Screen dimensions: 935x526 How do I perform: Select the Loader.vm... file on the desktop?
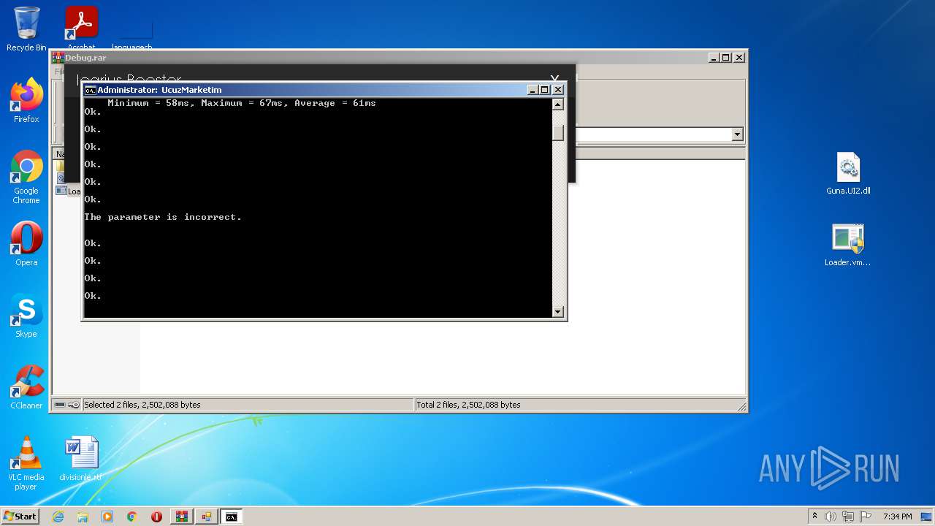848,245
